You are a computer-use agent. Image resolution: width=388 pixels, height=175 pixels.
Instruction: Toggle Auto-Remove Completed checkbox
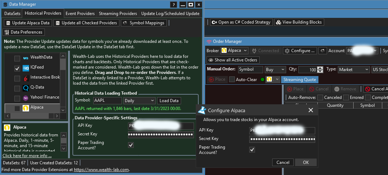[368, 97]
